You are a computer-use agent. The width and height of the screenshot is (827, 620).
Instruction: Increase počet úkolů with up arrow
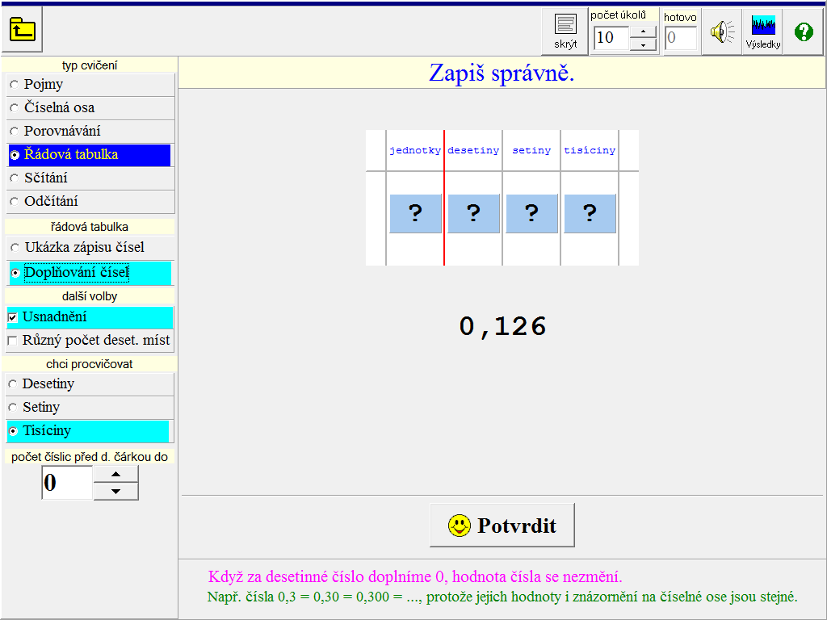click(x=643, y=31)
